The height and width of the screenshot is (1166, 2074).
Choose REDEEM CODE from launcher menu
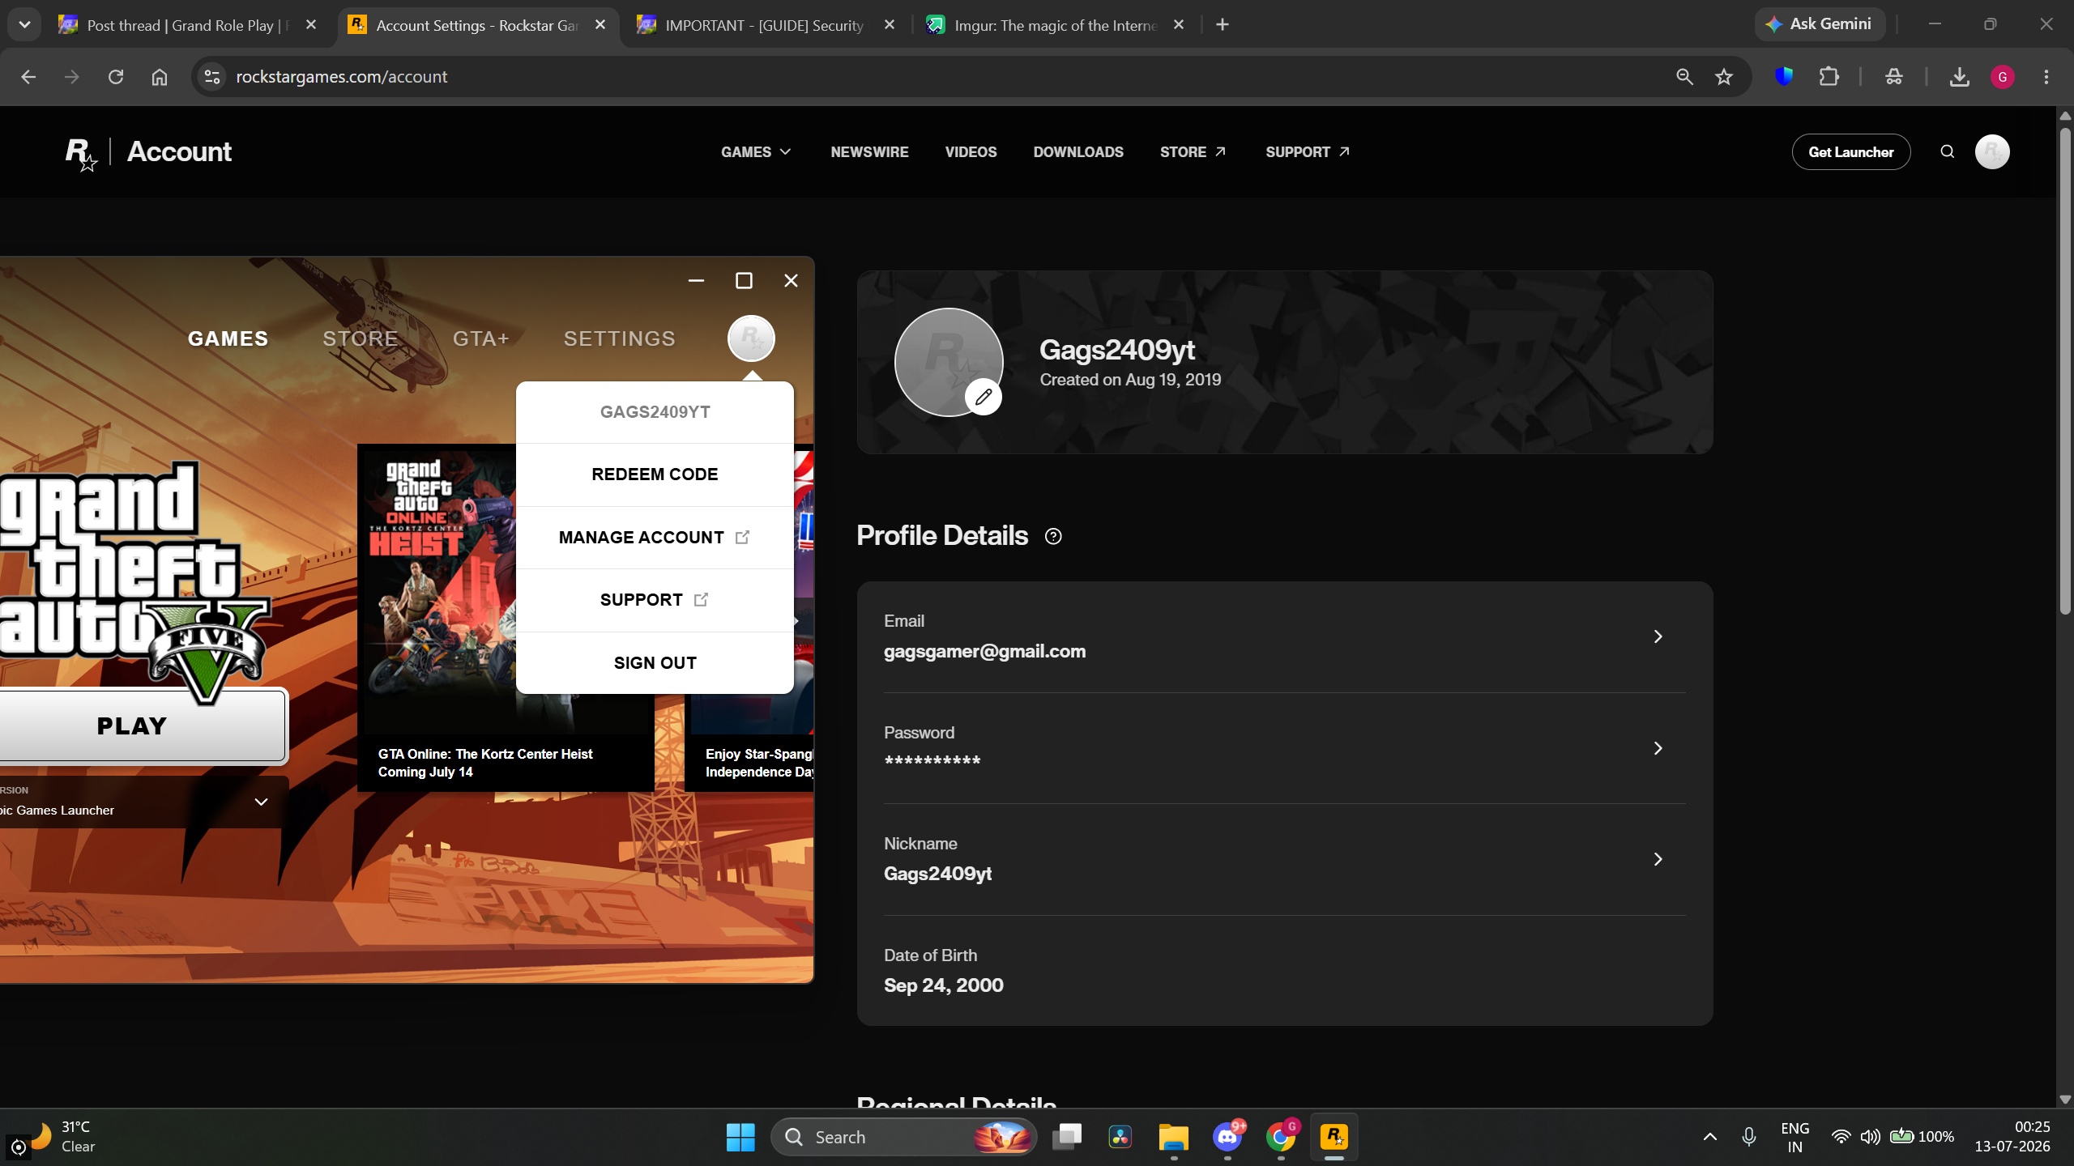[x=655, y=474]
